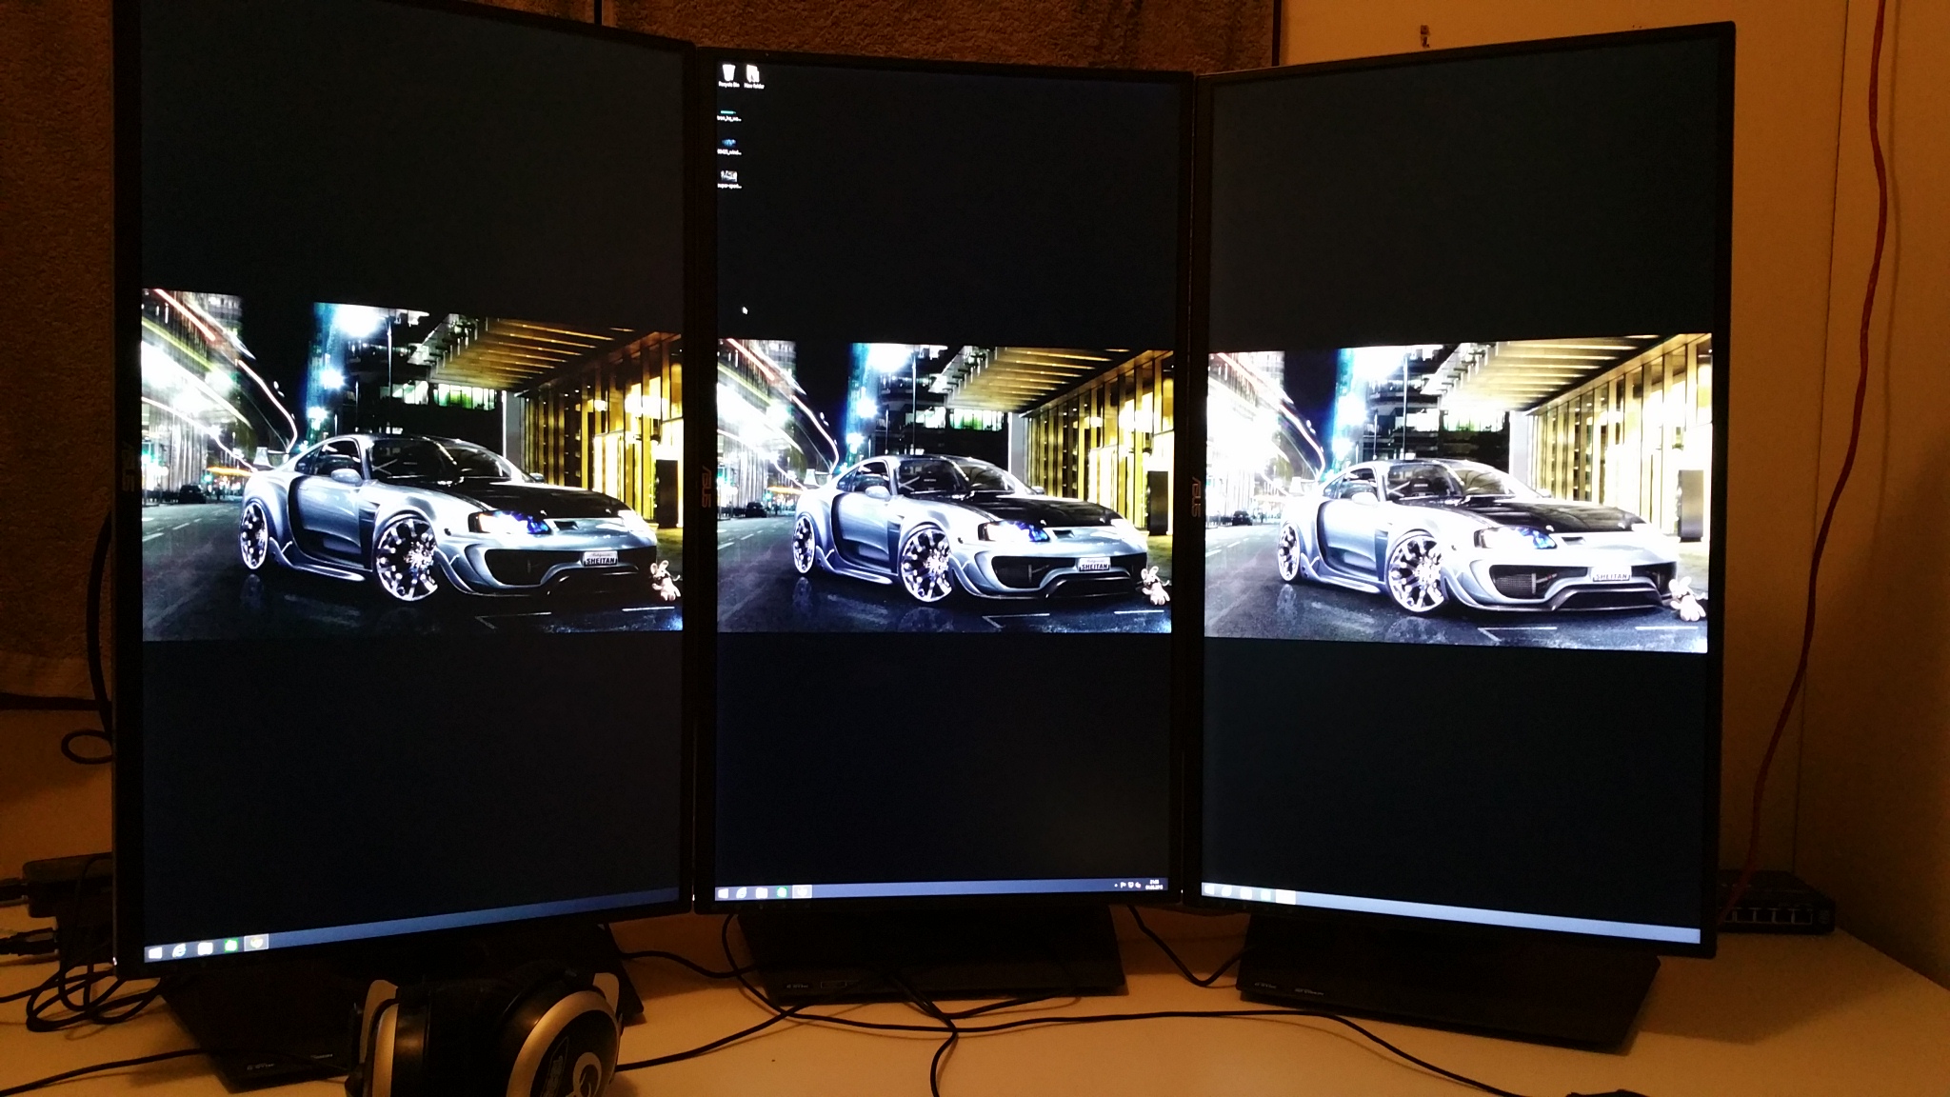
Task: Open File Explorer on left monitor taskbar
Action: pos(206,947)
